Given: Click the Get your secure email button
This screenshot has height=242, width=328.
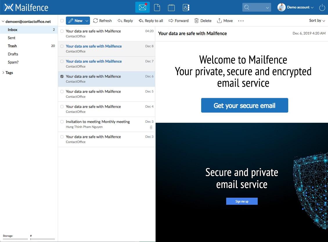Looking at the screenshot, I should pyautogui.click(x=244, y=105).
